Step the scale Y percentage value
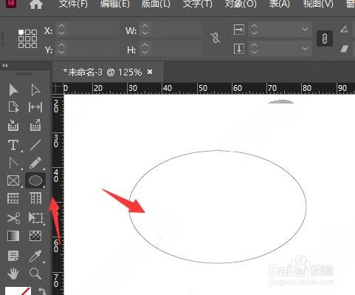Viewport: 355px width, 295px height. click(x=254, y=49)
